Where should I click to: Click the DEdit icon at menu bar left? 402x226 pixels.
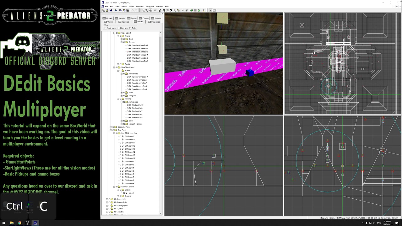click(103, 6)
